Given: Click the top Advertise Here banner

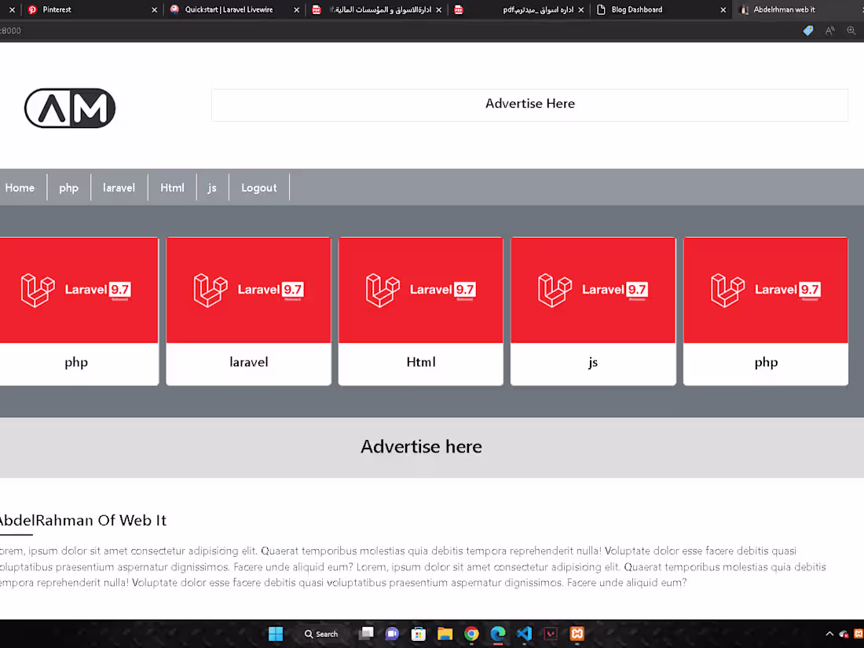Looking at the screenshot, I should 529,104.
